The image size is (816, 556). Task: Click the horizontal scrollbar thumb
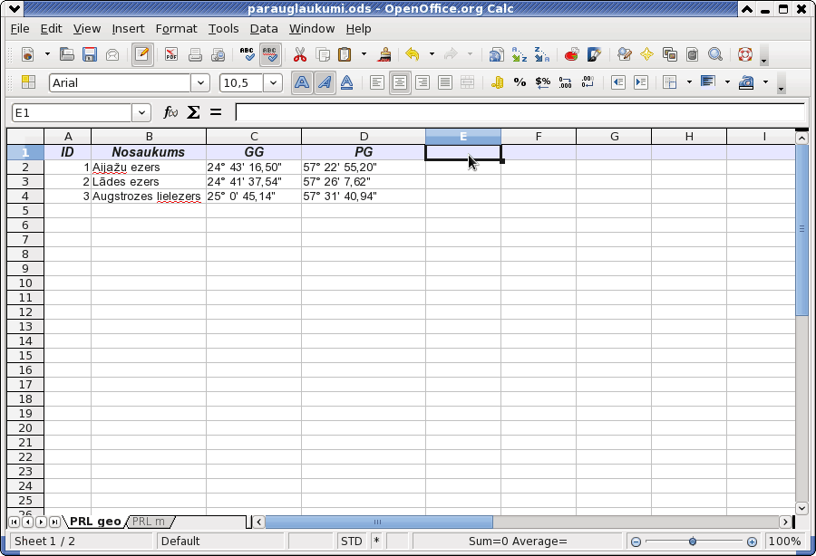tap(378, 522)
